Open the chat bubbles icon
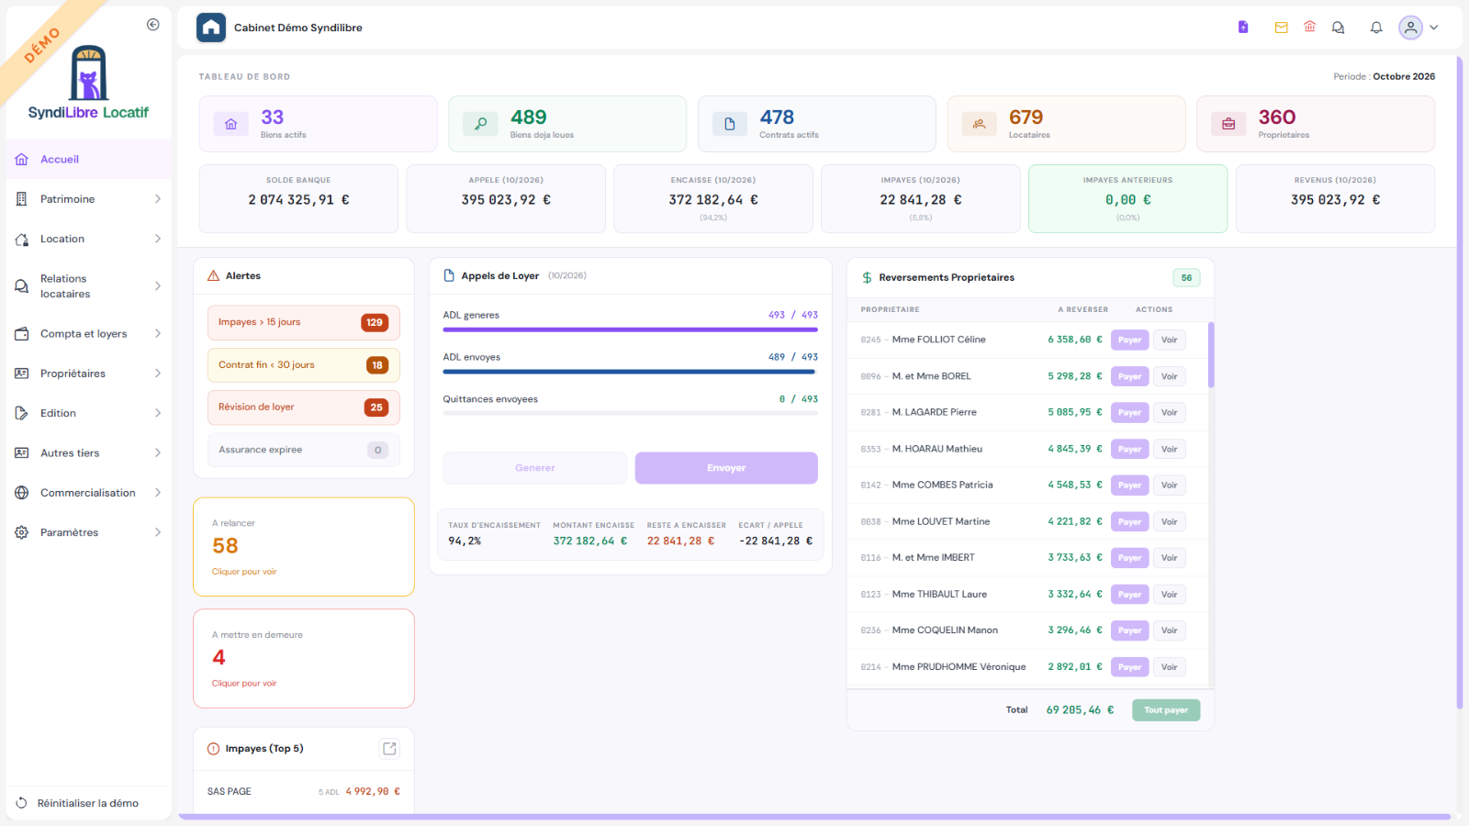The height and width of the screenshot is (826, 1469). click(1339, 28)
